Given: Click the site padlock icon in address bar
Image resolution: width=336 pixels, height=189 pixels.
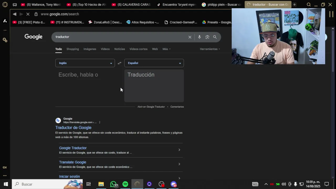Looking at the screenshot, I should (x=36, y=14).
